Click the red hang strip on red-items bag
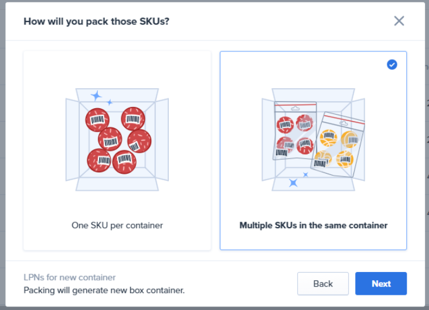Image resolution: width=429 pixels, height=310 pixels. coord(295,106)
